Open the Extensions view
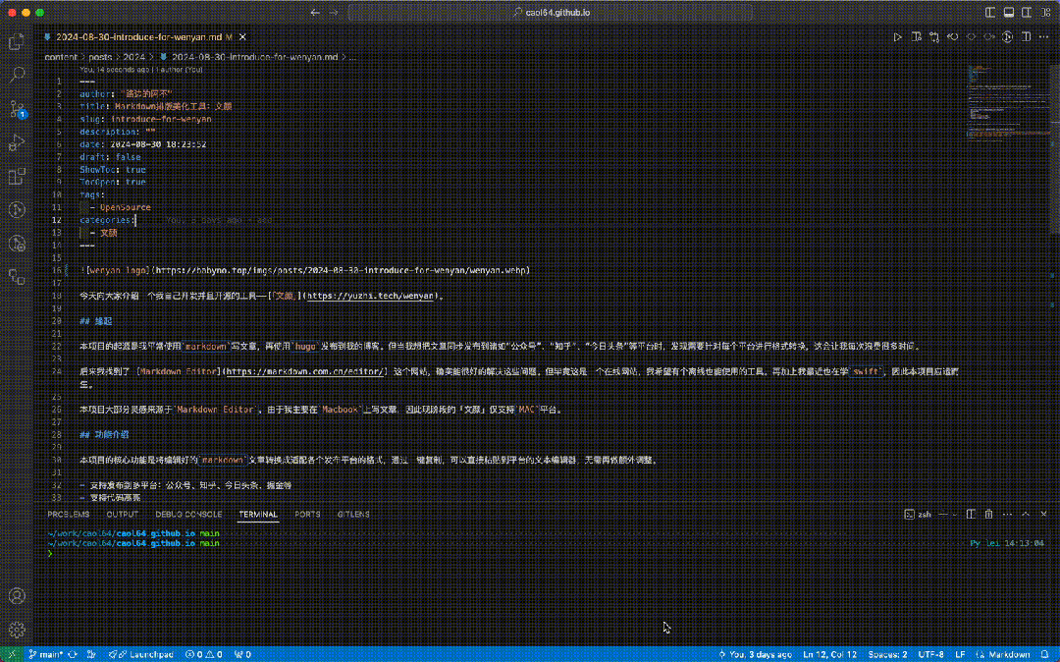 [17, 177]
